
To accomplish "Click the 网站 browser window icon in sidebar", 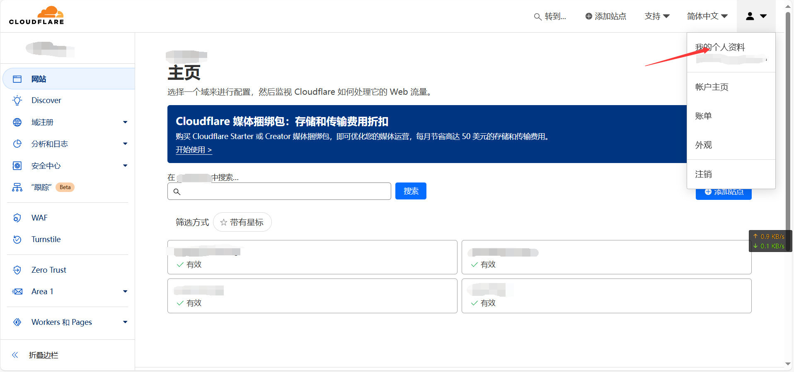I will pos(17,79).
